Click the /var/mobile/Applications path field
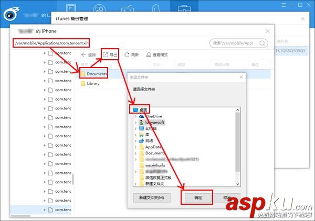315x221 pixels. coord(51,43)
